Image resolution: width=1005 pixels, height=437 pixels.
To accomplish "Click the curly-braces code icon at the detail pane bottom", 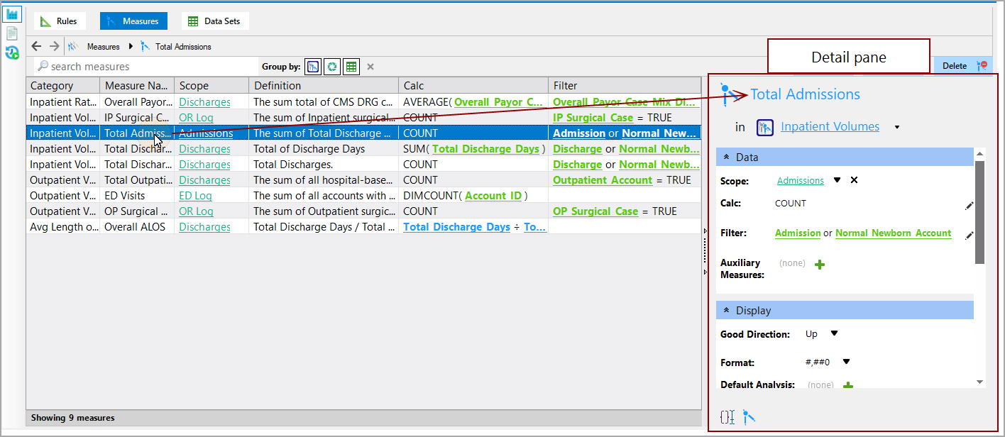I will (x=727, y=418).
